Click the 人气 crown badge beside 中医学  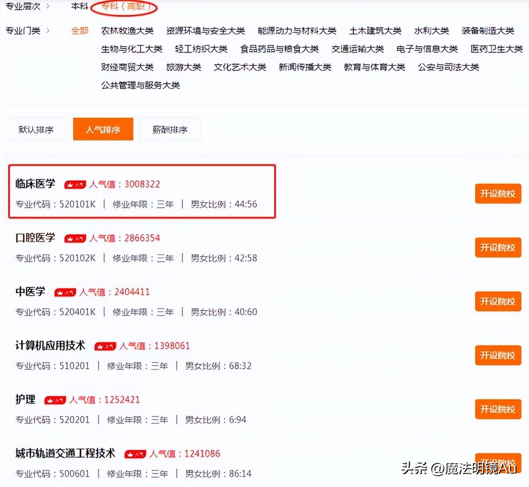click(x=65, y=292)
